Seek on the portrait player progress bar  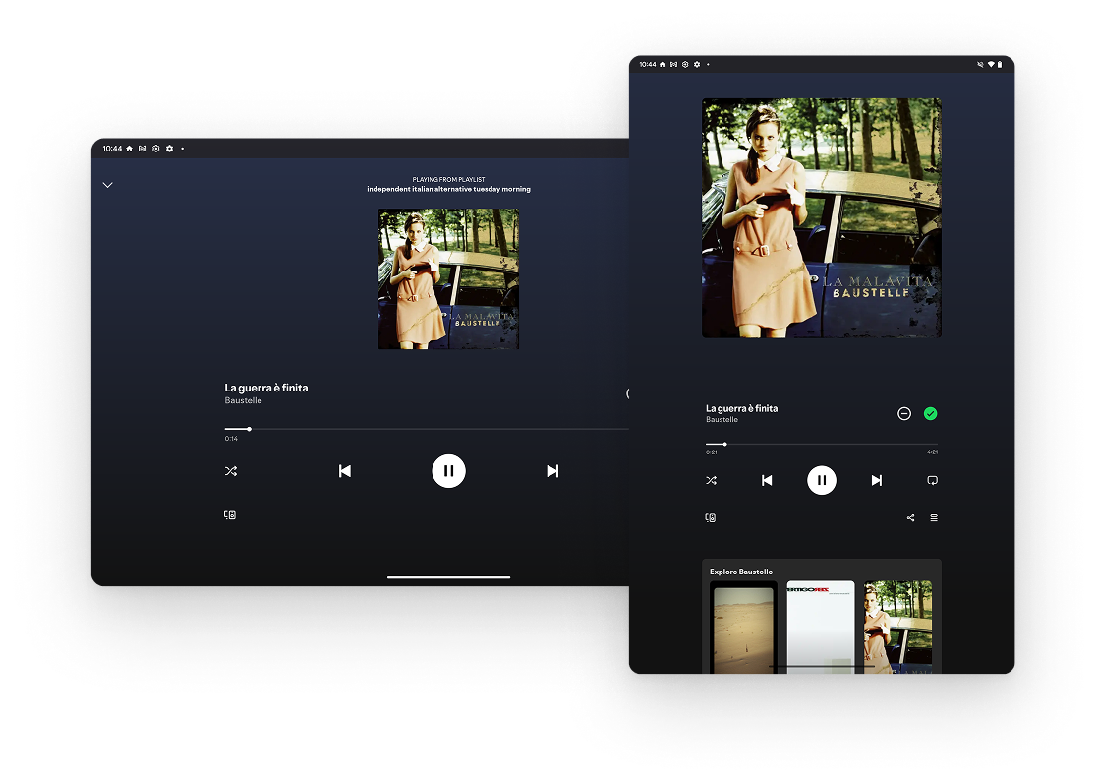pos(822,444)
